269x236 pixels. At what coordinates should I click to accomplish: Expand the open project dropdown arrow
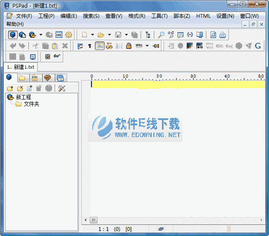point(41,35)
